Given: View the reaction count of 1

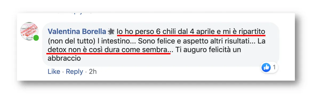Looking at the screenshot, I should pos(274,68).
